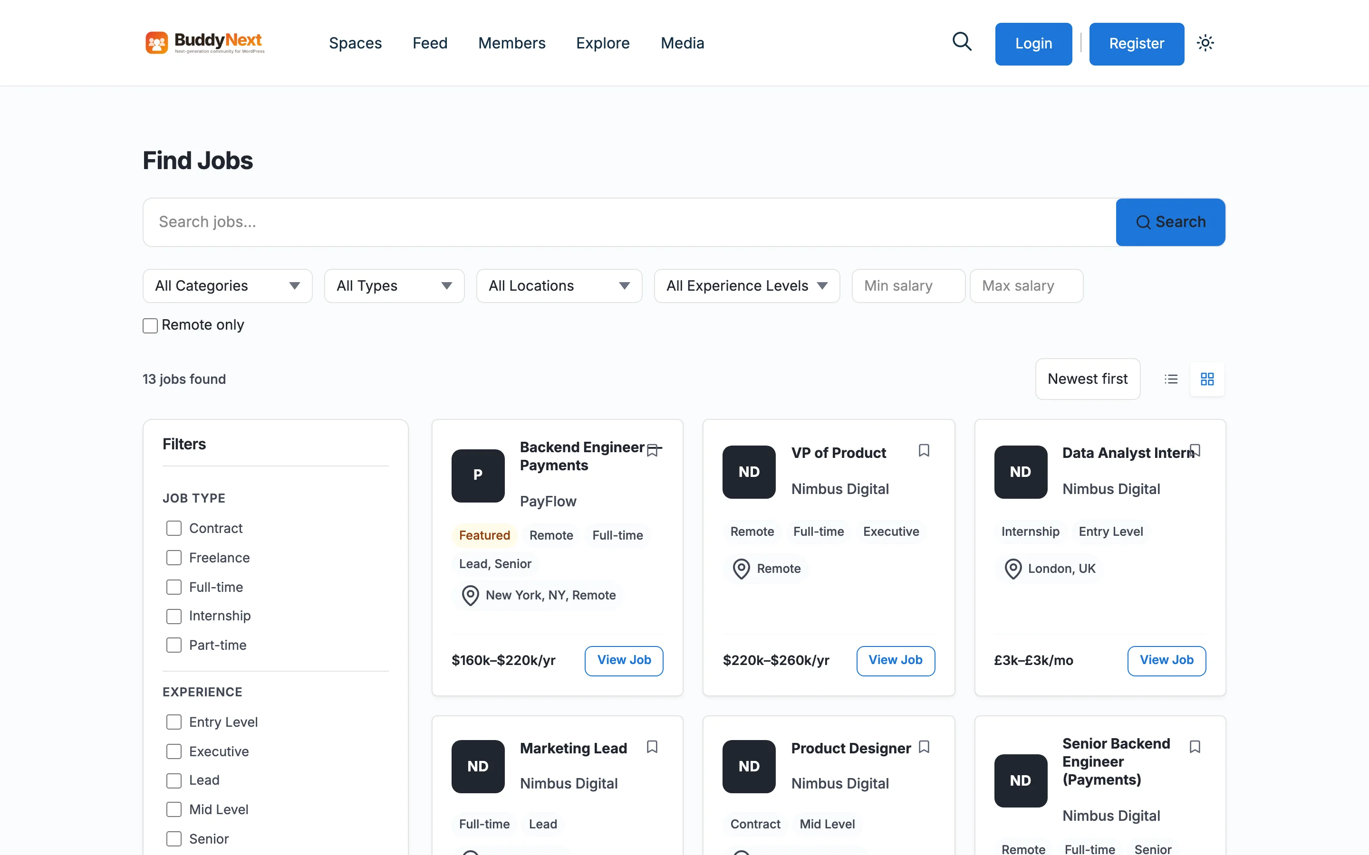Viewport: 1369px width, 855px height.
Task: Go to Spaces in the navigation
Action: pos(355,43)
